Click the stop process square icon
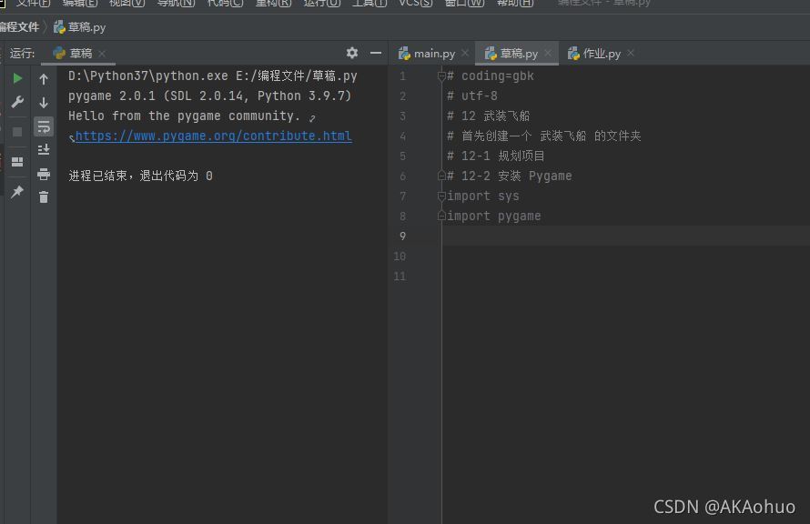 pyautogui.click(x=17, y=132)
